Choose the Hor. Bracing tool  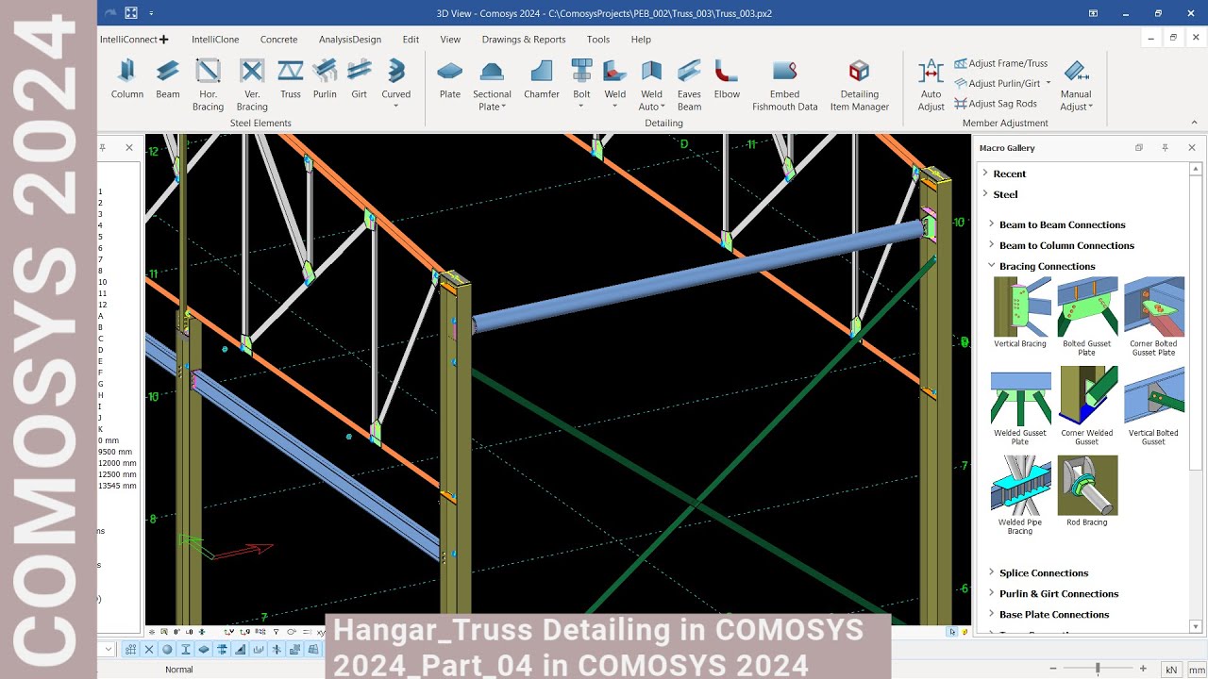click(208, 85)
